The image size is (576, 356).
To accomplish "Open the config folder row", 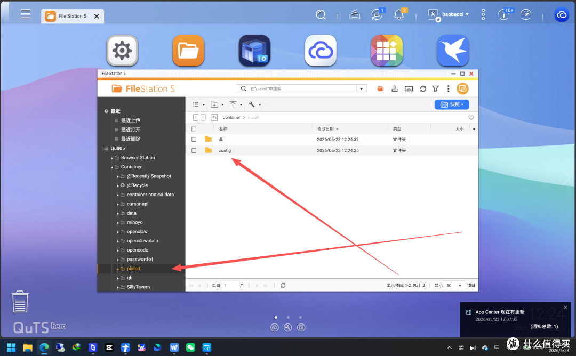I will 332,150.
